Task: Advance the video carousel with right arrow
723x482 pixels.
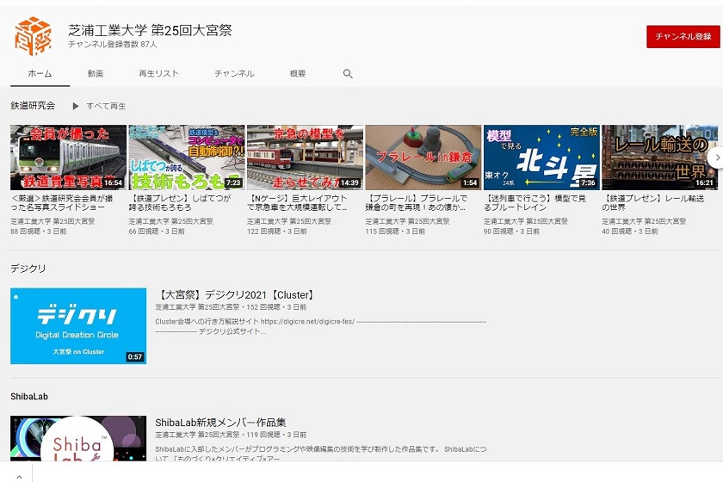Action: point(716,158)
